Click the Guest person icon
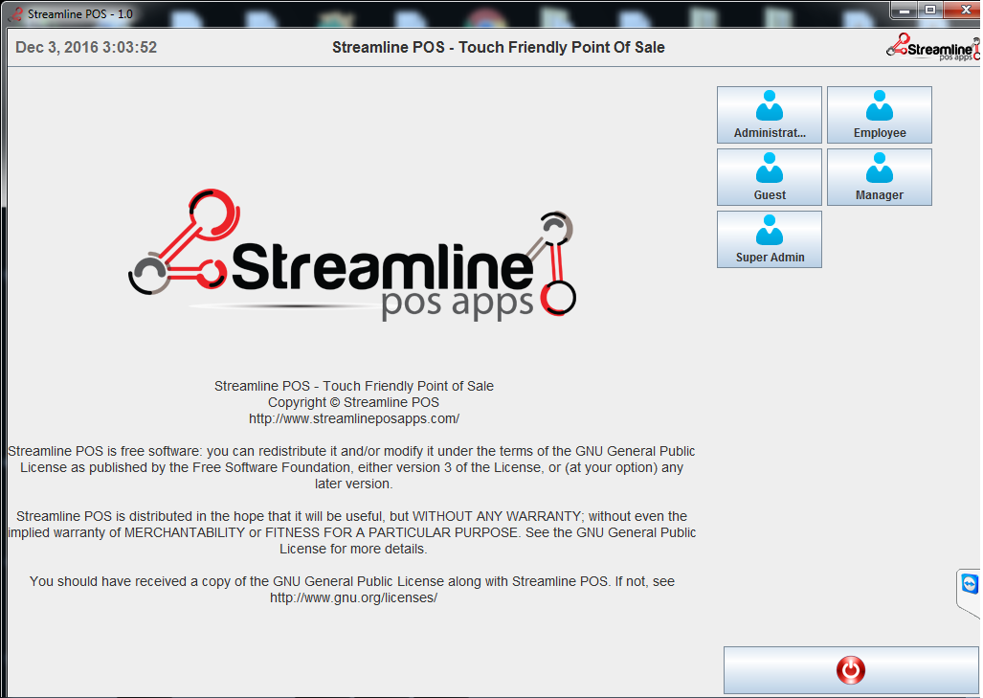The width and height of the screenshot is (983, 698). pyautogui.click(x=769, y=165)
